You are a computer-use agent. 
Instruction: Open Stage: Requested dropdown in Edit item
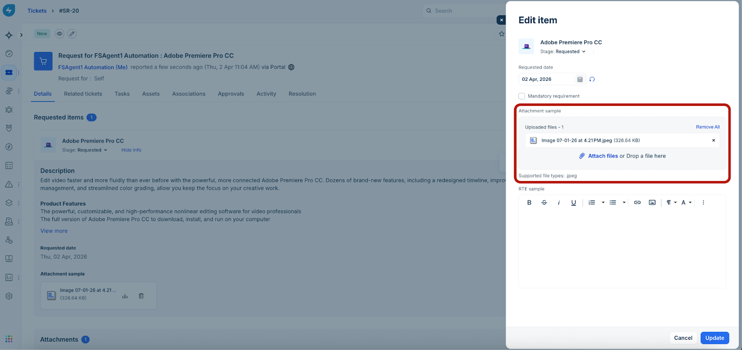(x=563, y=52)
